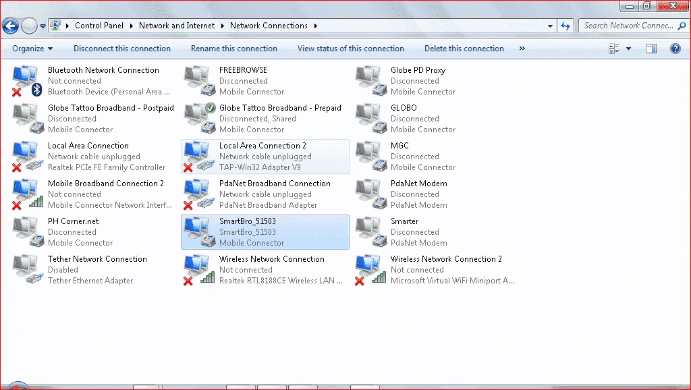Minimize the Network Connections window
This screenshot has width=691, height=390.
pyautogui.click(x=630, y=6)
